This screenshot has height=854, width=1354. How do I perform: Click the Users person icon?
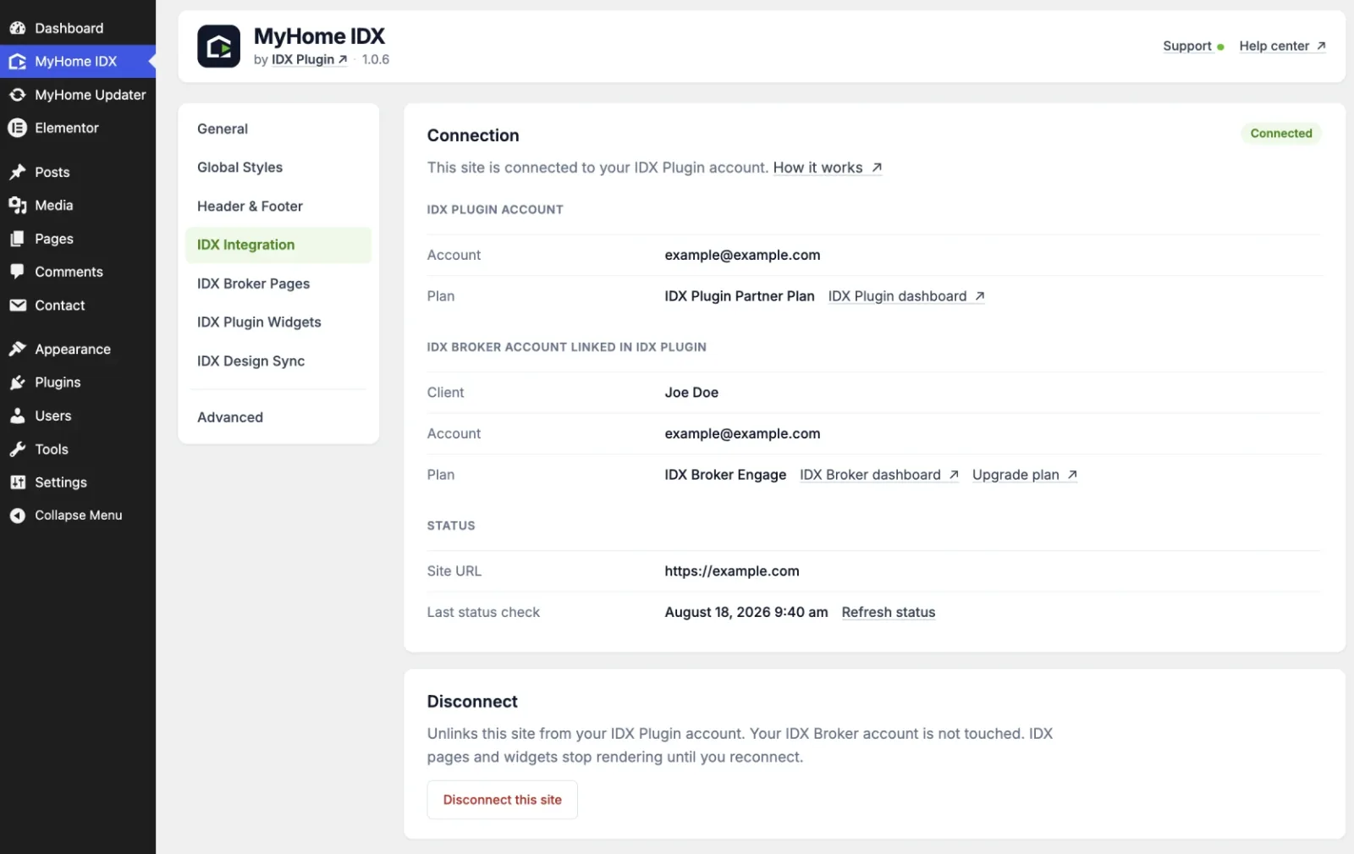pyautogui.click(x=17, y=416)
